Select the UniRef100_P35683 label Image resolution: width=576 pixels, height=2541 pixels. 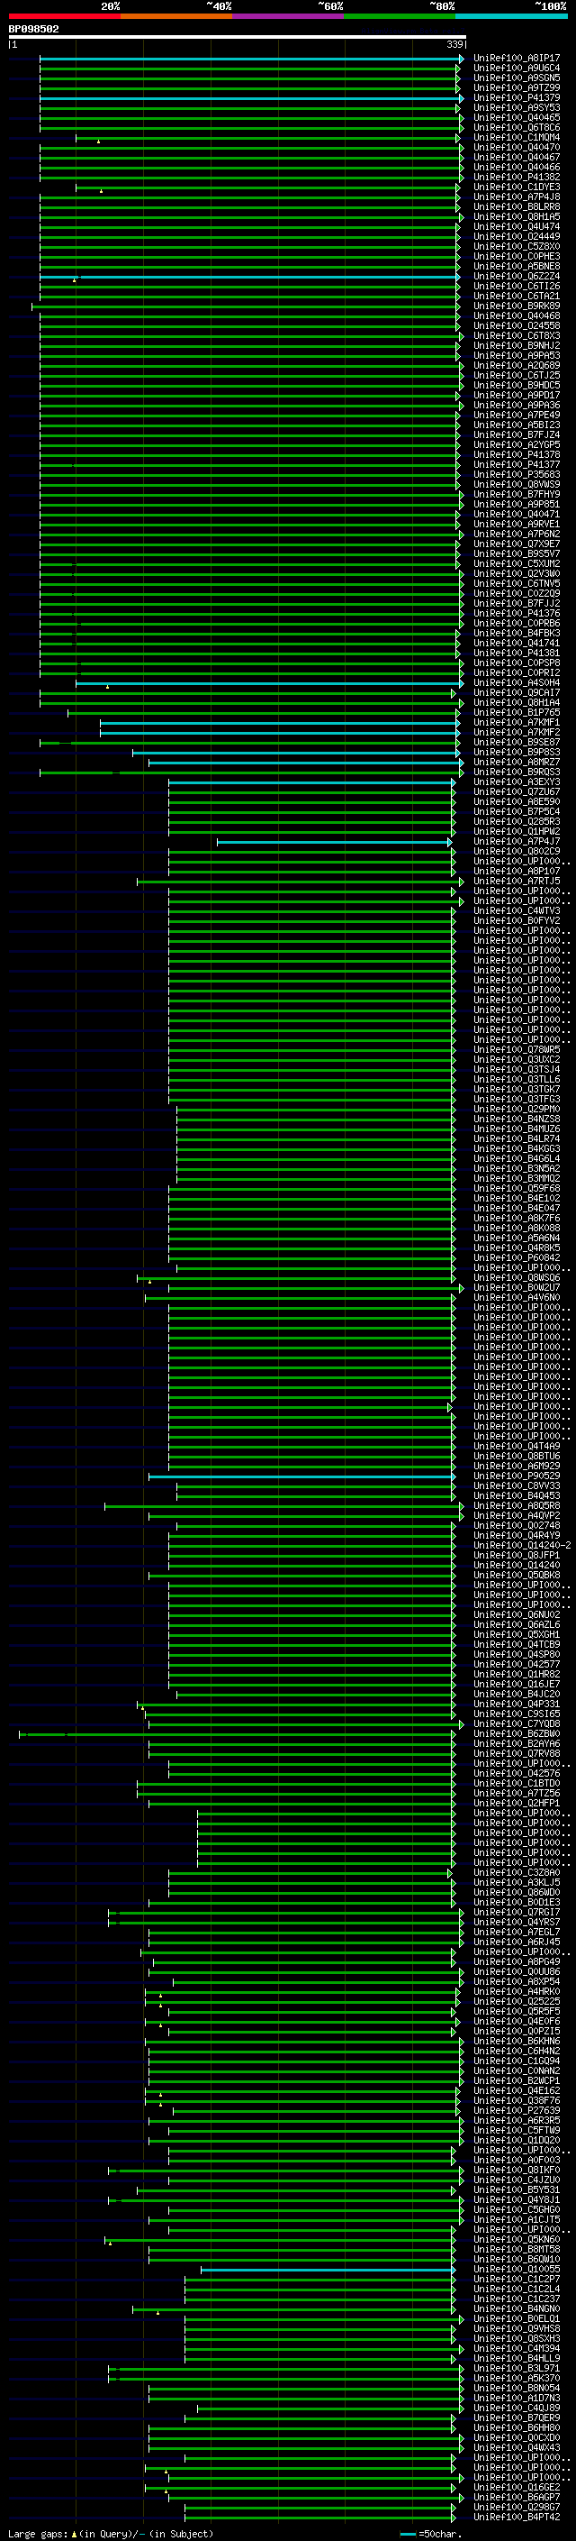click(x=516, y=474)
